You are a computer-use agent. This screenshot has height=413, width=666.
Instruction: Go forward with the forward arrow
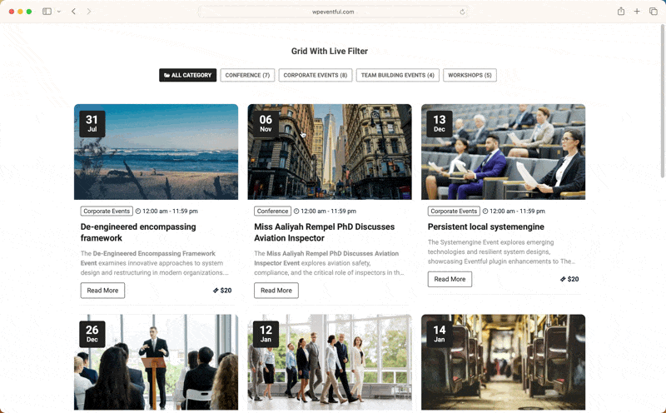(x=89, y=12)
